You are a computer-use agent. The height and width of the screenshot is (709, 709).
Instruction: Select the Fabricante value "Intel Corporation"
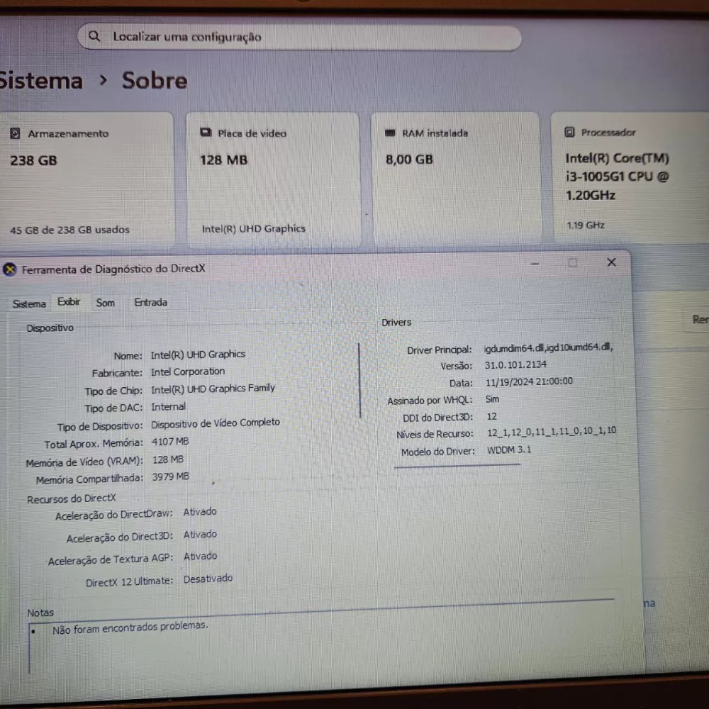[x=188, y=372]
